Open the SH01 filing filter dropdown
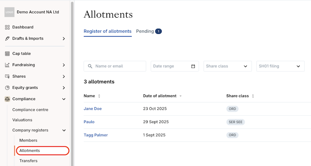 [280, 66]
